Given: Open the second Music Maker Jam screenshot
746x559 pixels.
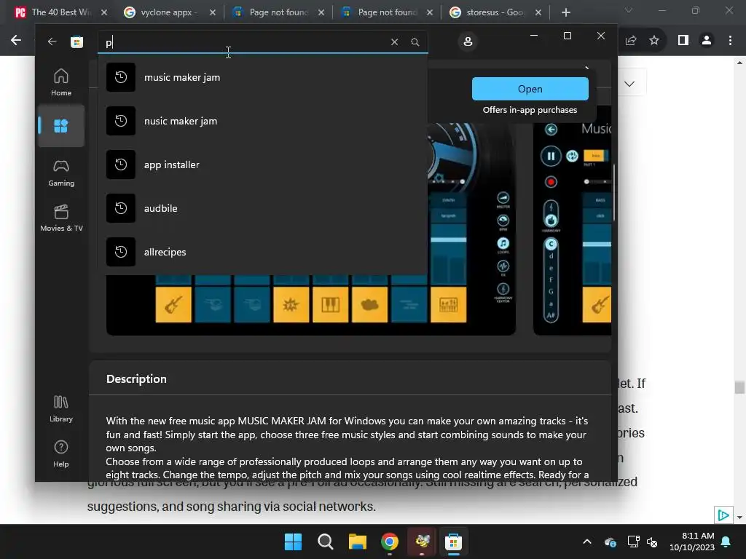Looking at the screenshot, I should tap(573, 221).
